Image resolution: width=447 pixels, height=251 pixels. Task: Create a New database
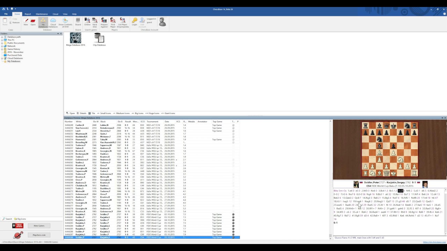(26, 22)
